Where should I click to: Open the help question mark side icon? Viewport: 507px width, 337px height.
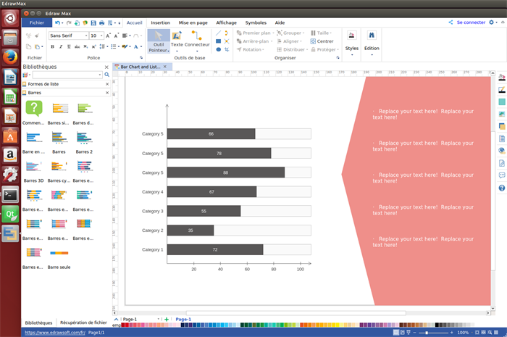502,188
